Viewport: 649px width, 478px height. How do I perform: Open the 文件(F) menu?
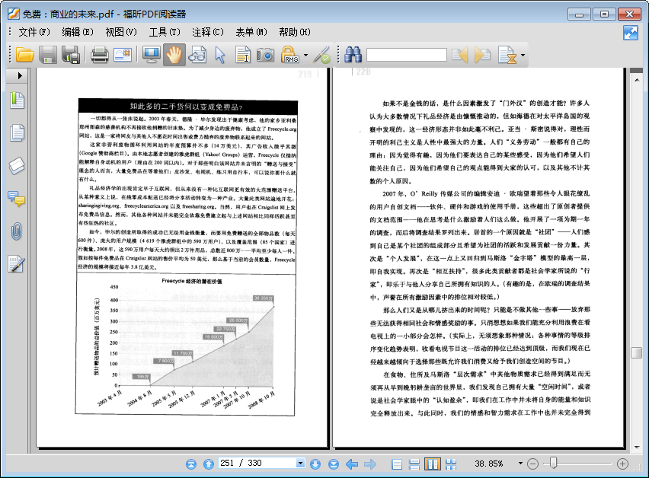[x=34, y=32]
